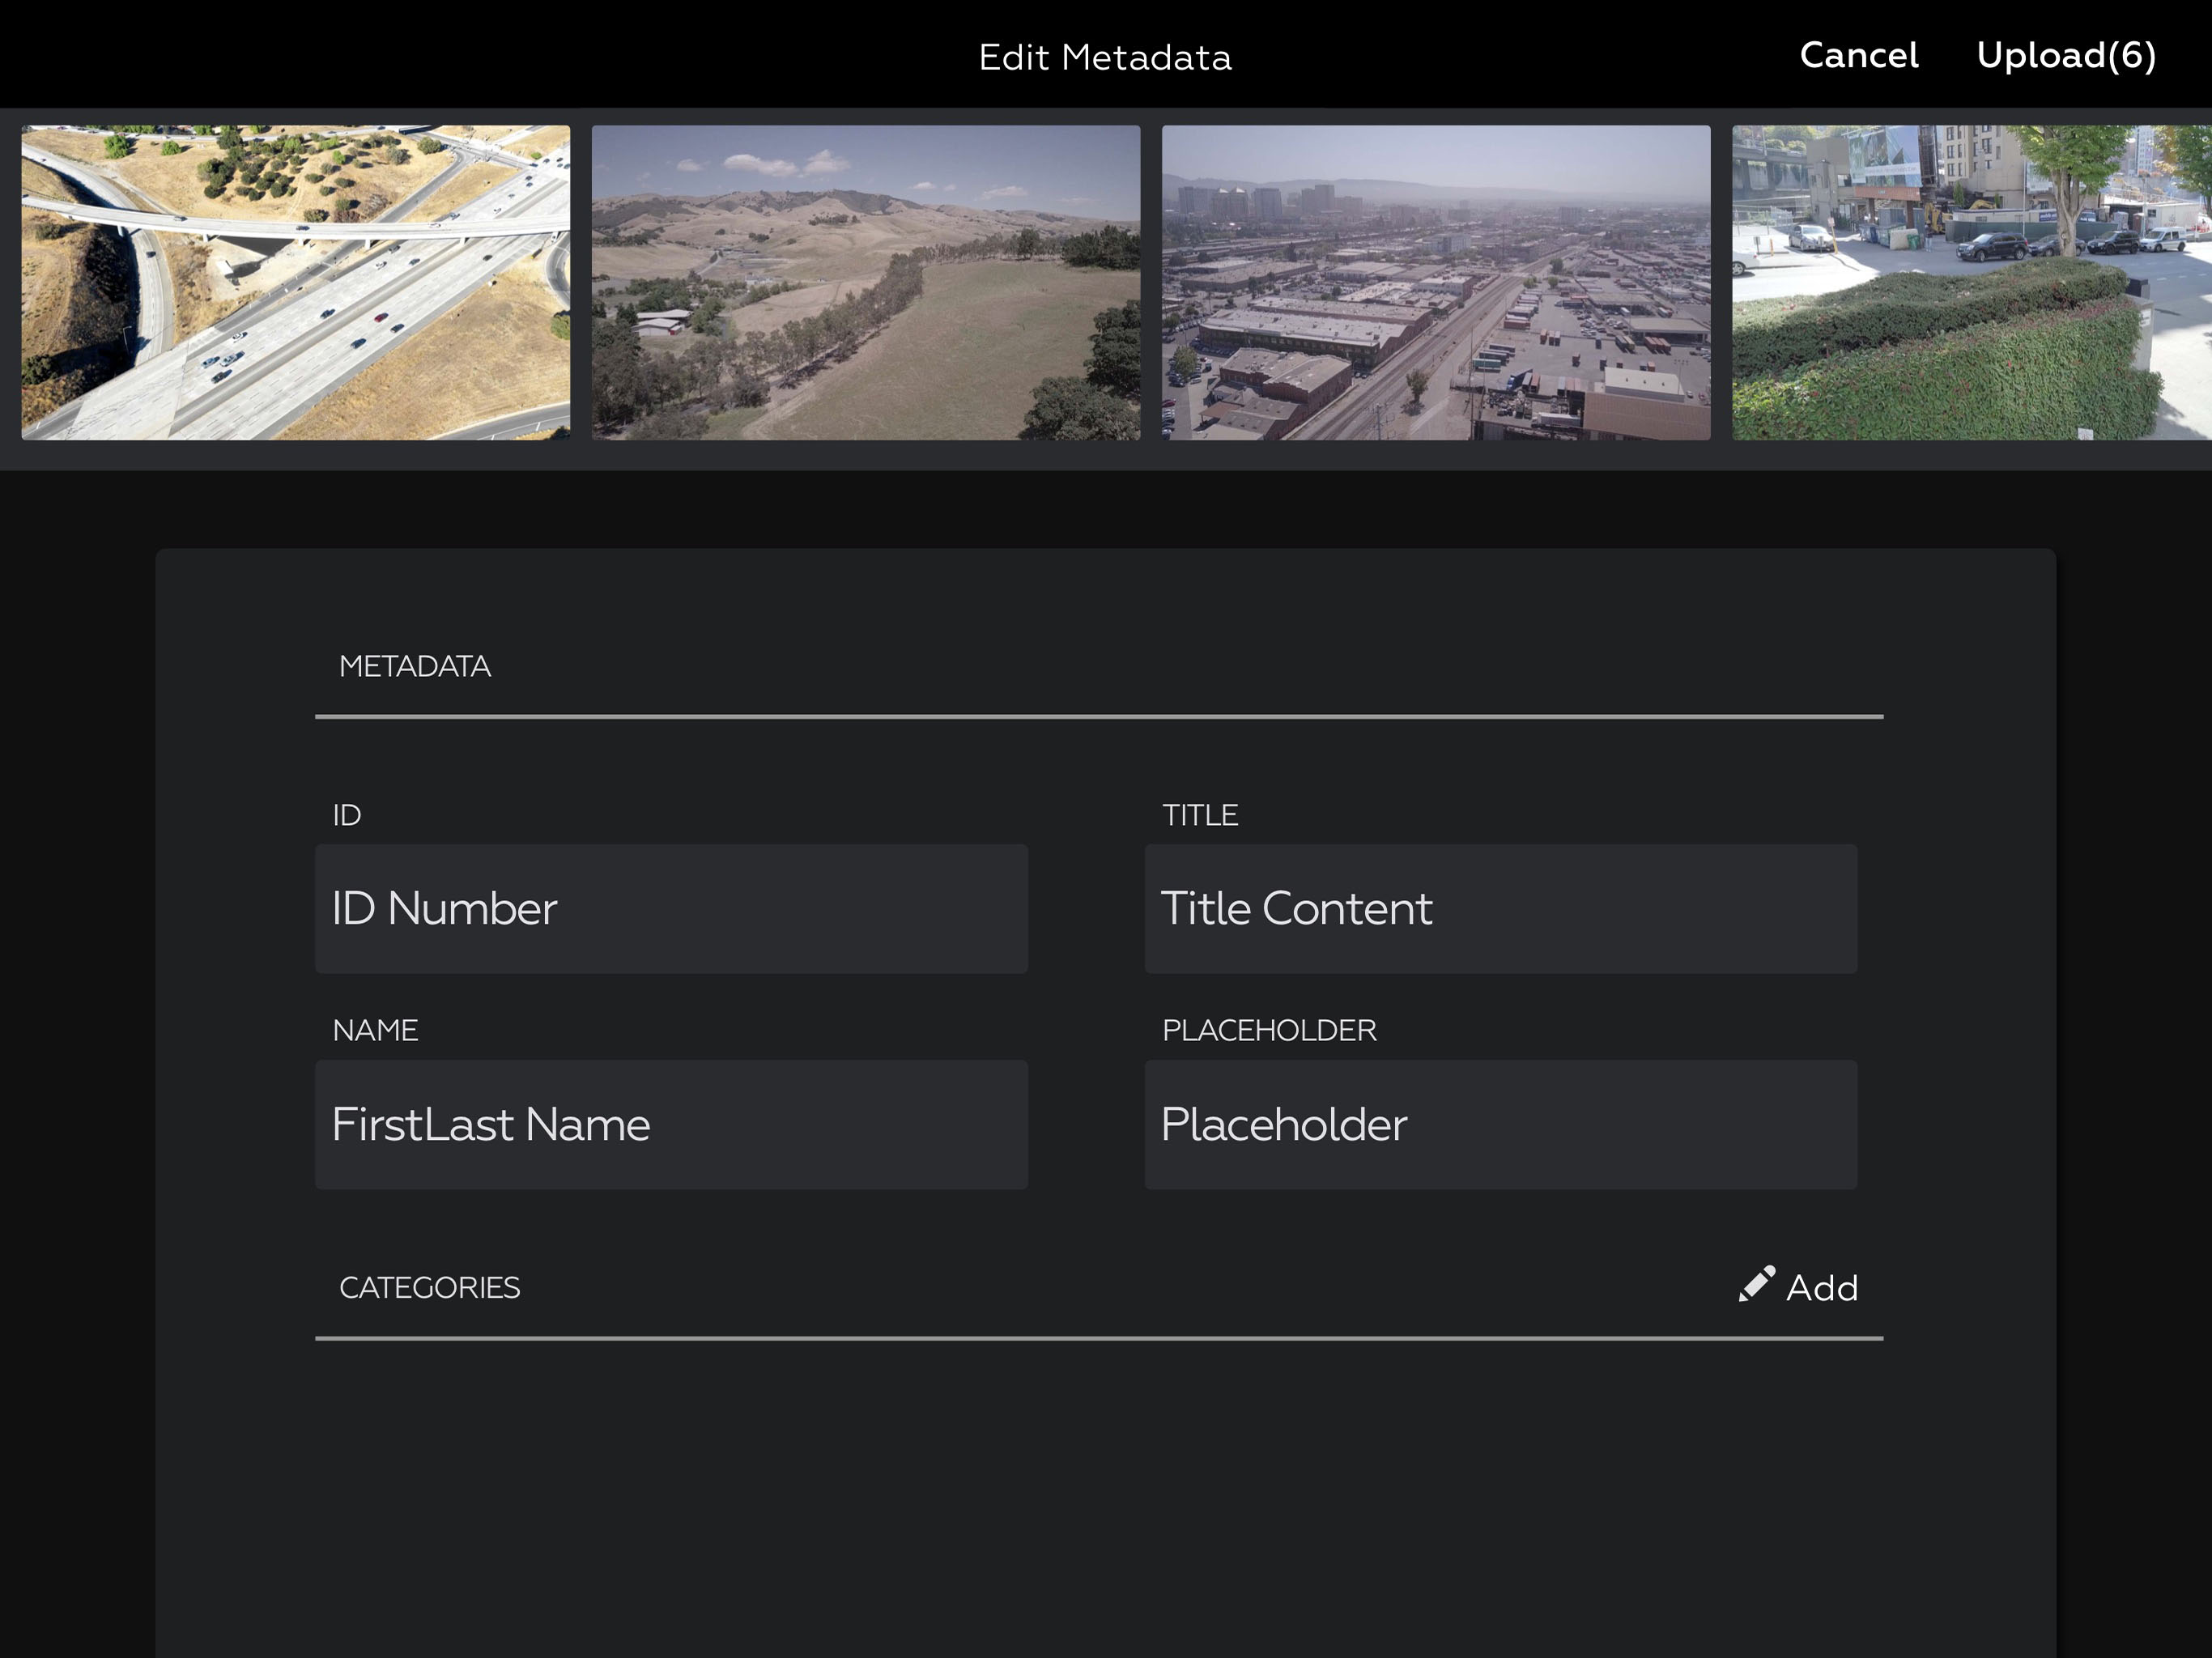
Task: Click the FirstLast Name input field
Action: 671,1125
